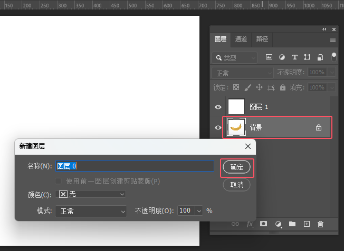
Task: Open the 颜色 无 dropdown in dialog
Action: pos(90,194)
